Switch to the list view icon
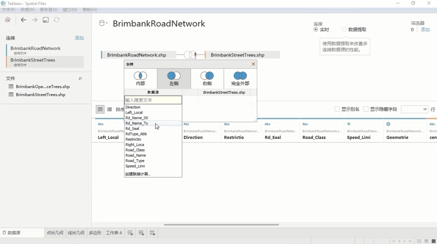Screen dimensions: 437x244 (x=109, y=109)
